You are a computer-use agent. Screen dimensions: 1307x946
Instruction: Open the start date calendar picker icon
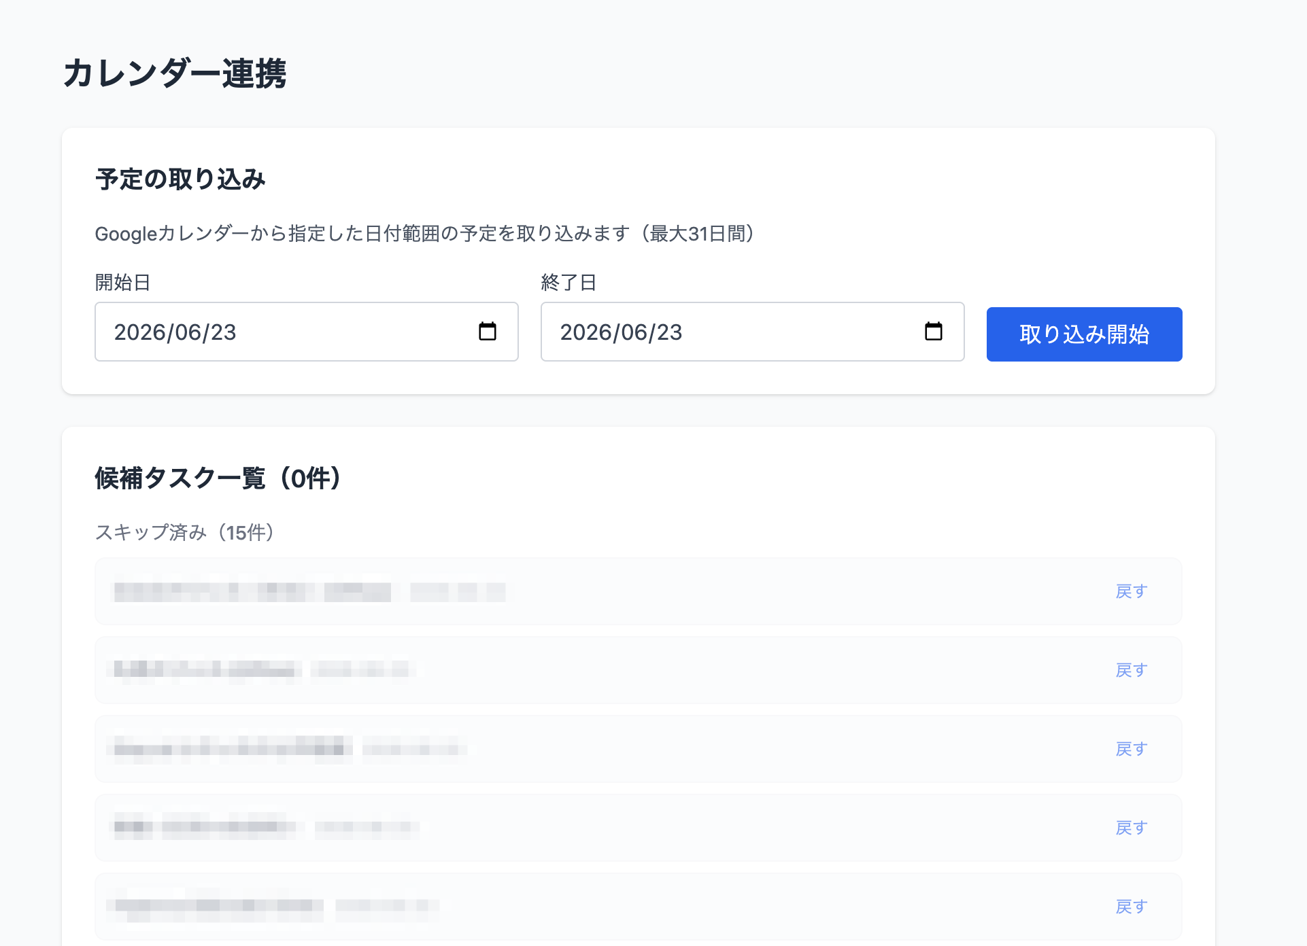point(488,332)
